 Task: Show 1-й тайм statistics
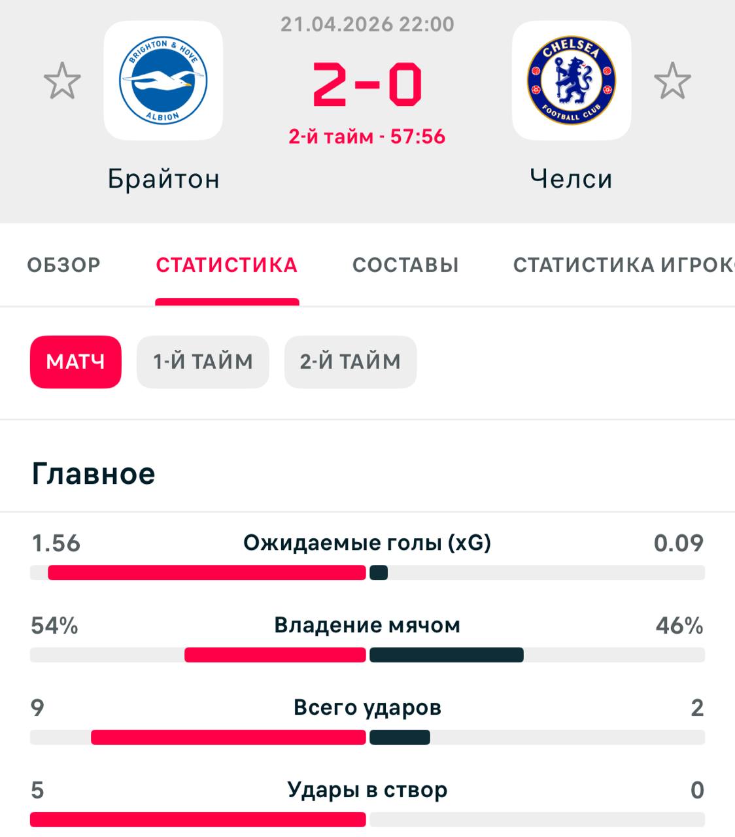pos(203,362)
